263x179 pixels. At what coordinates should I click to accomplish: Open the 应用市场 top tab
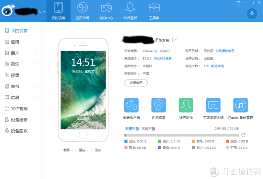tap(82, 11)
